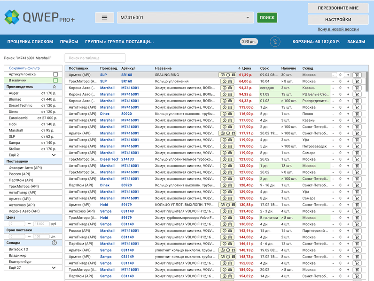Open info icon in 121,00 р. Diesel Technic row
The height and width of the screenshot is (281, 374).
point(225,159)
